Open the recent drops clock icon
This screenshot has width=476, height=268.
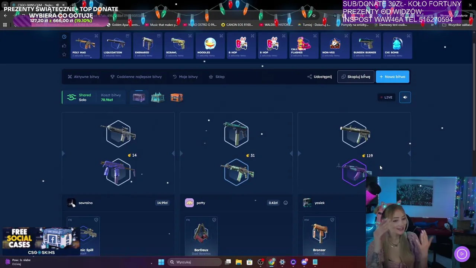pos(64,36)
